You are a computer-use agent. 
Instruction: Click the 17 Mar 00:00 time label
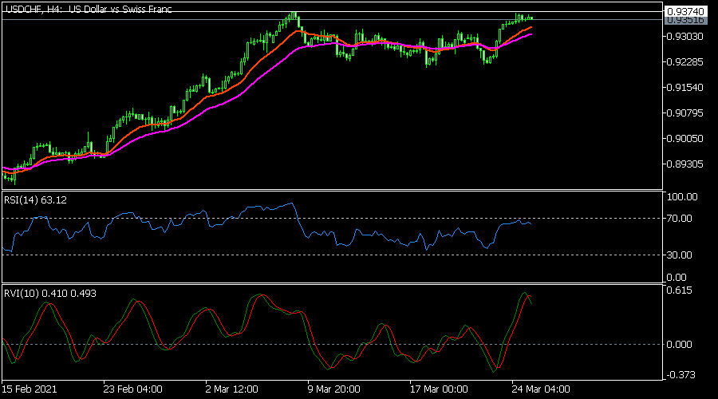coord(439,389)
